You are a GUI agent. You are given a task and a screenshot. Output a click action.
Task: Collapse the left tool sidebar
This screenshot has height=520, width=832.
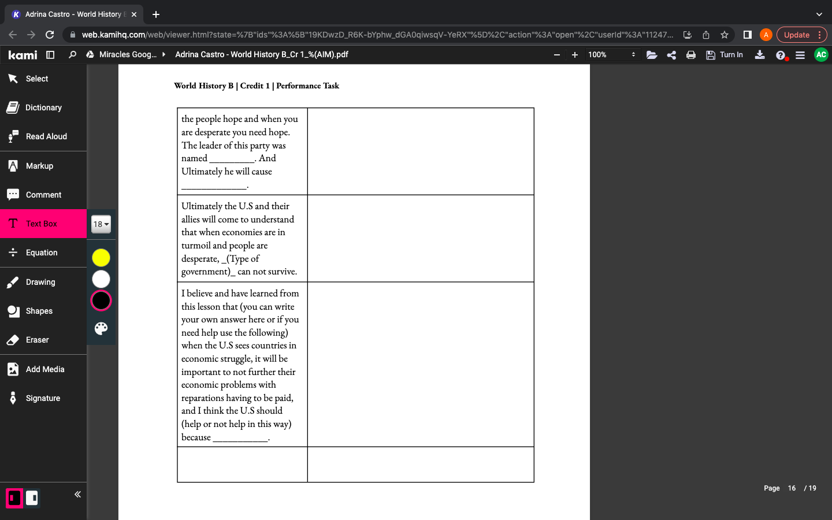point(77,495)
